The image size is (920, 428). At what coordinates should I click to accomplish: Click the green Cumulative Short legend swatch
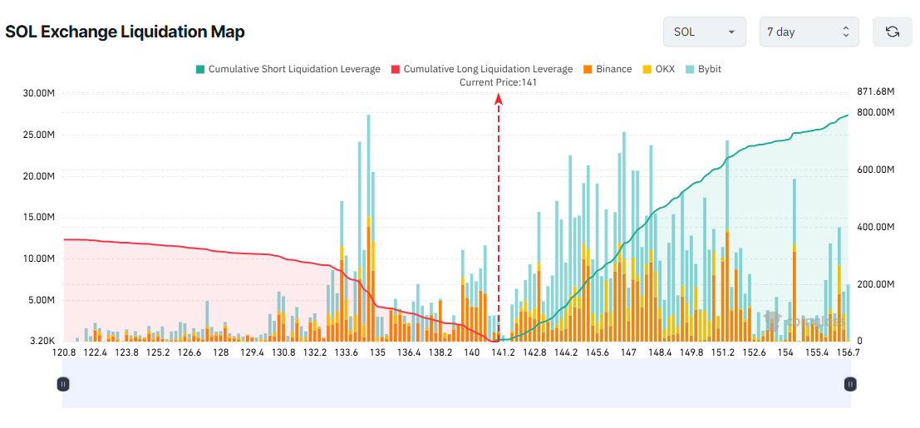coord(199,69)
